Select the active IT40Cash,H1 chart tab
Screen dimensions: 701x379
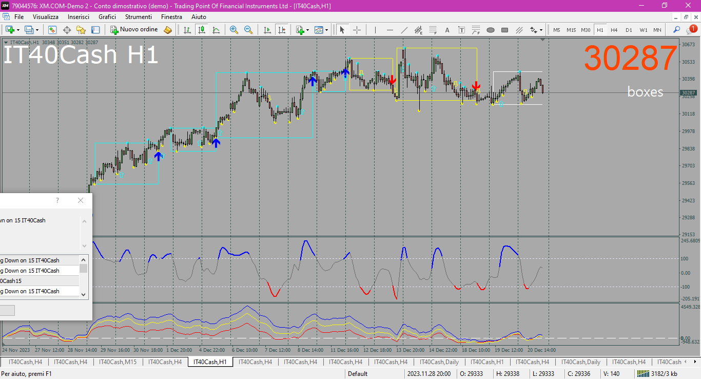[x=210, y=362]
